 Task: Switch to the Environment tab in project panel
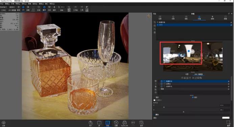(199, 18)
